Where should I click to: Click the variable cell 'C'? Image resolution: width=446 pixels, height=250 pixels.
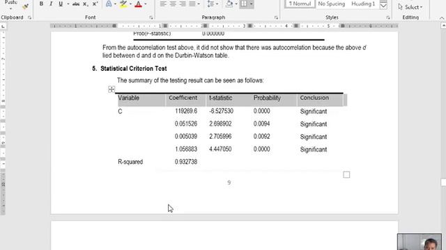click(x=120, y=111)
